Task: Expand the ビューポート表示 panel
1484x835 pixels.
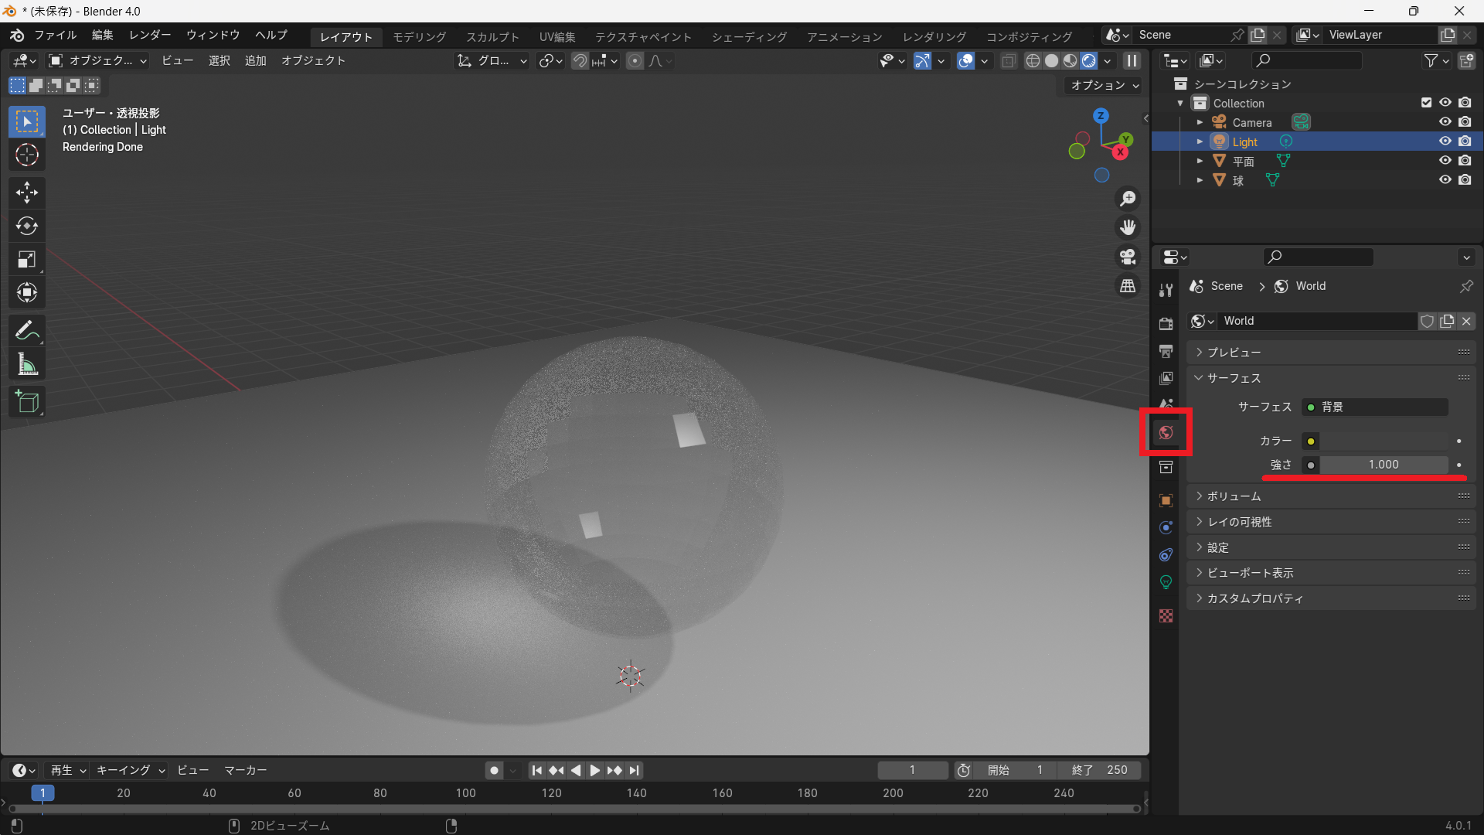Action: (1331, 573)
